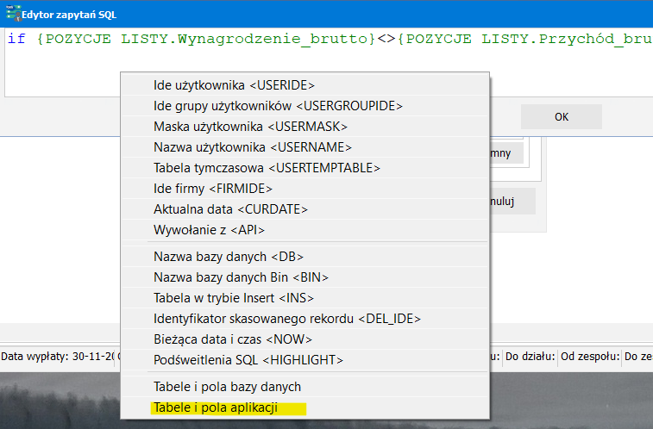Choose Ide grupy użytkowników <USERGROUPIDE>
Image resolution: width=653 pixels, height=429 pixels.
tap(305, 106)
